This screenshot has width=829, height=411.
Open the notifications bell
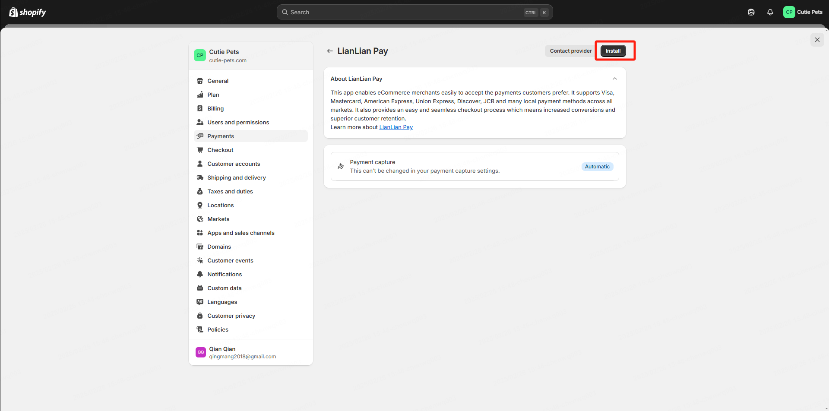(x=770, y=12)
